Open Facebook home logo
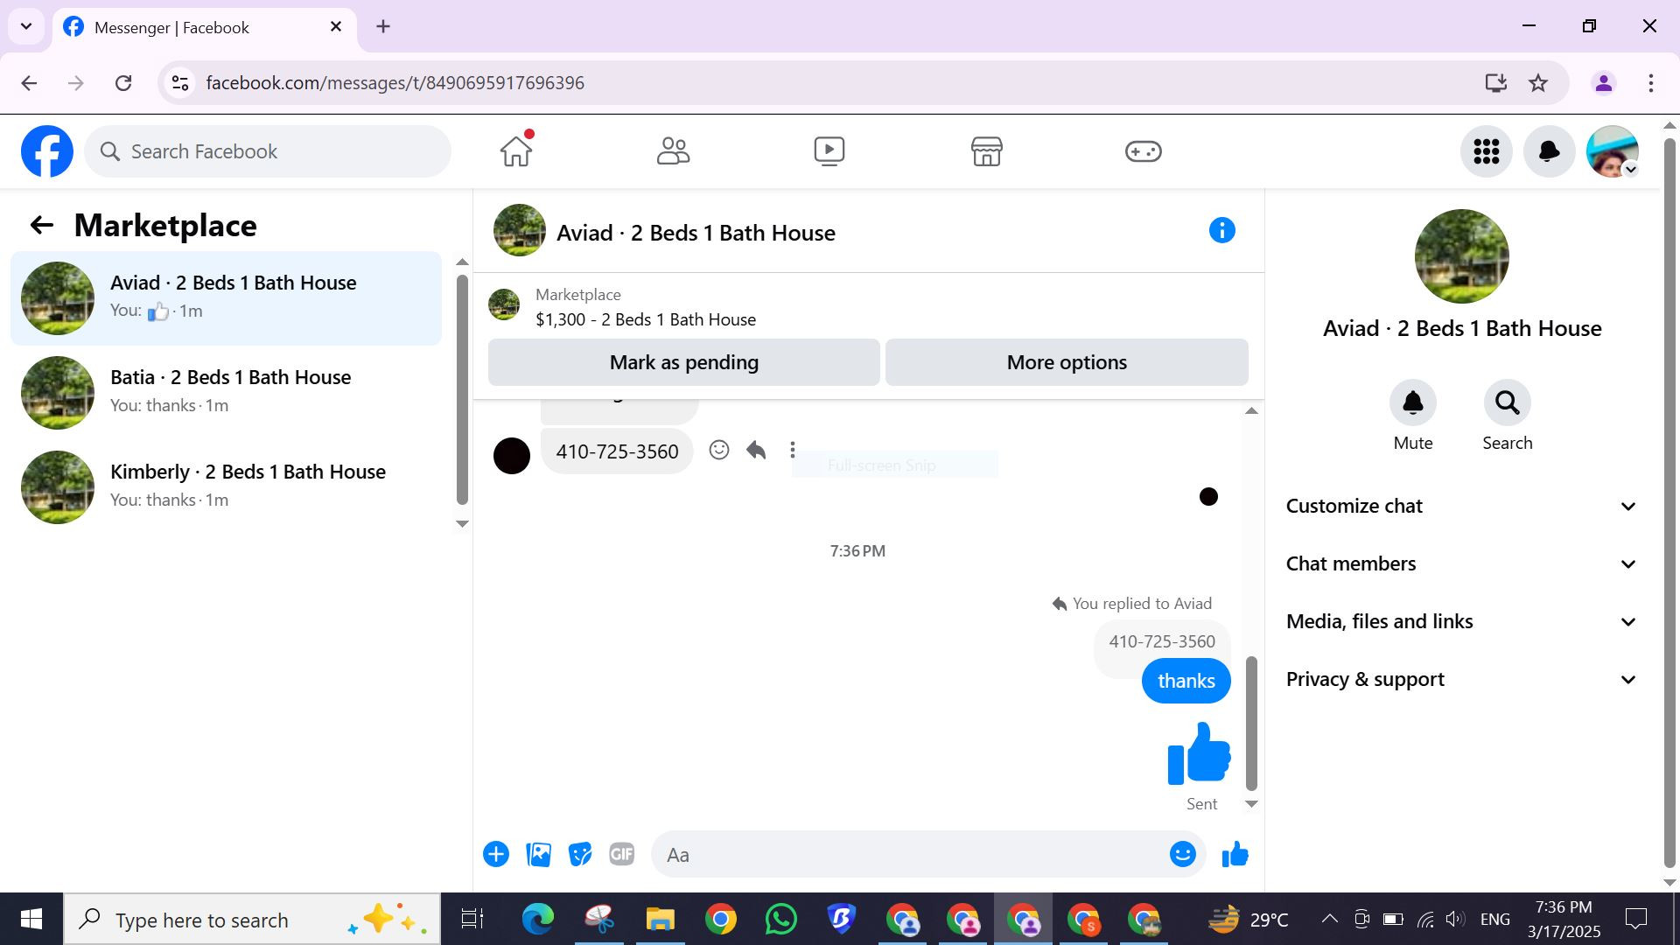The width and height of the screenshot is (1680, 945). (47, 151)
